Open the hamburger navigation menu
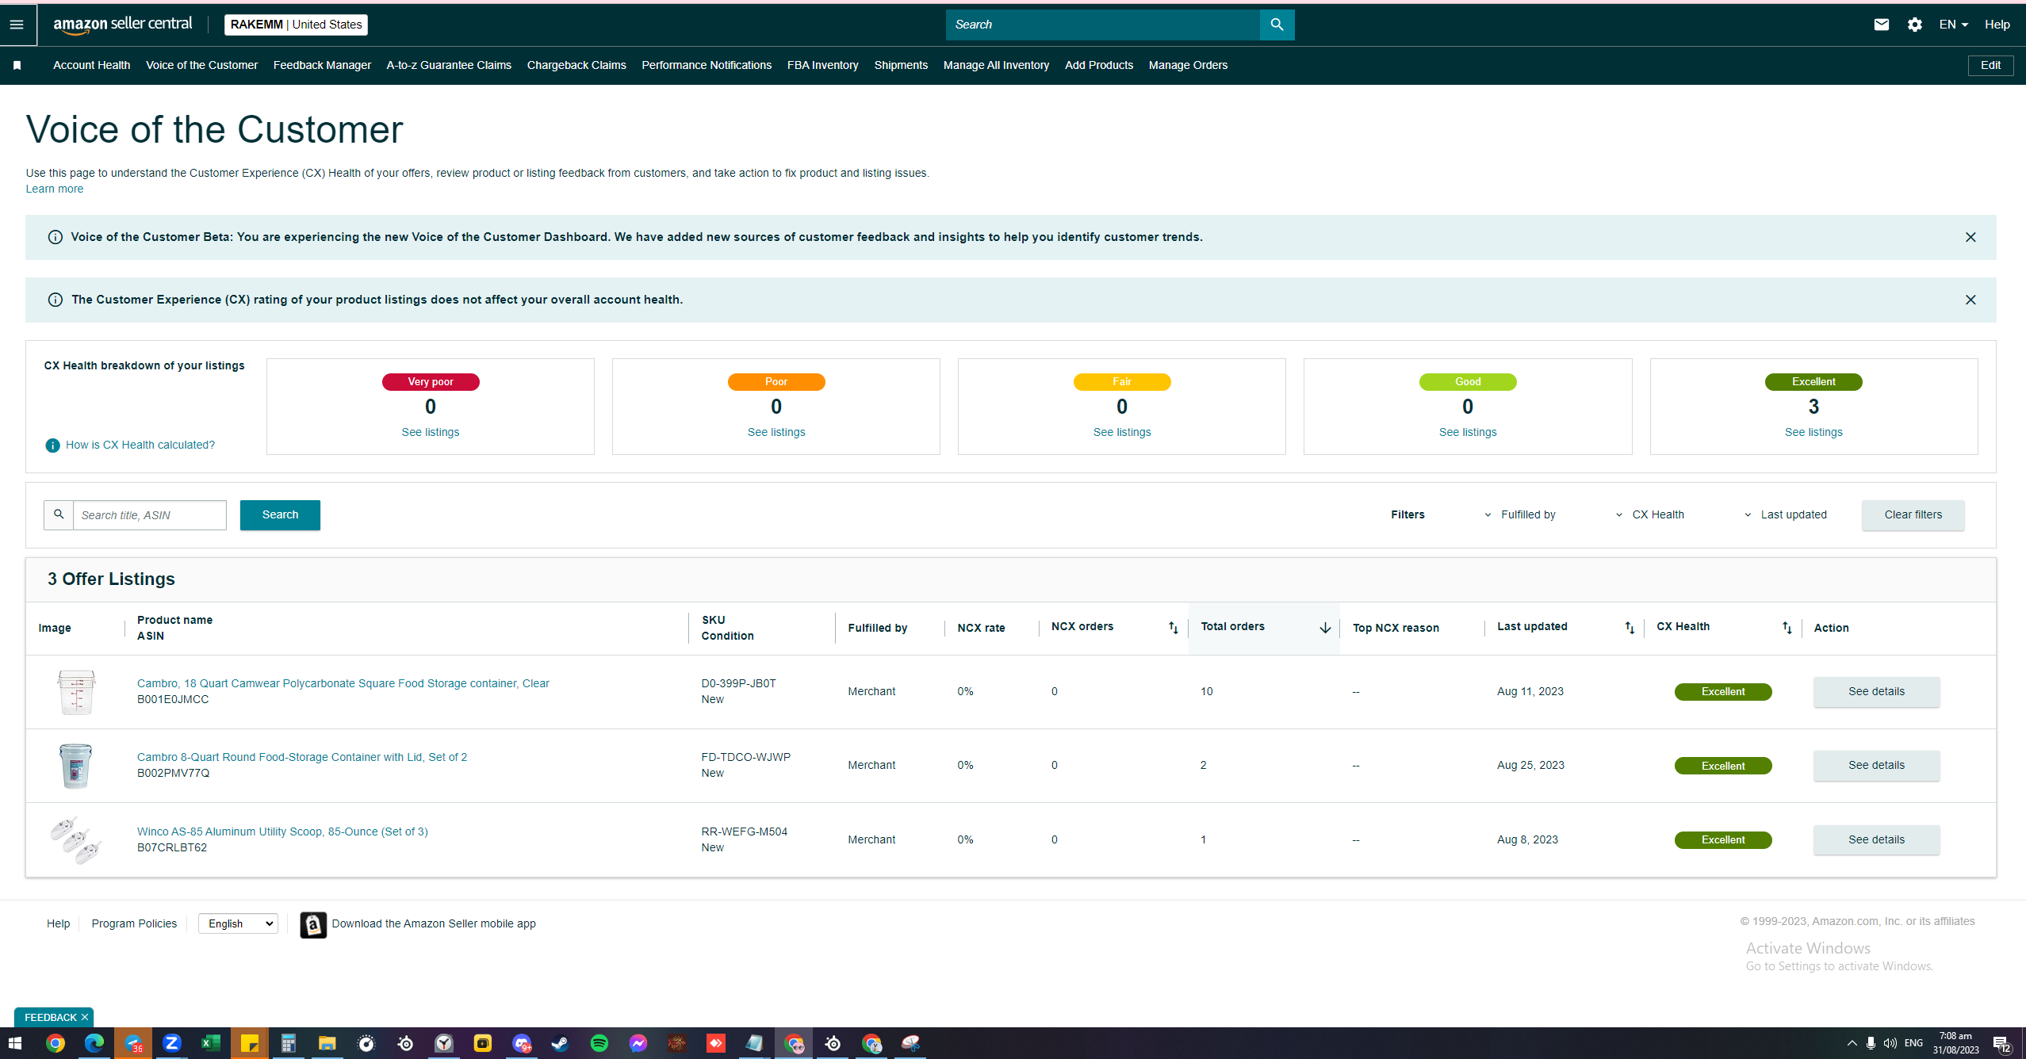Viewport: 2026px width, 1059px height. click(x=17, y=25)
